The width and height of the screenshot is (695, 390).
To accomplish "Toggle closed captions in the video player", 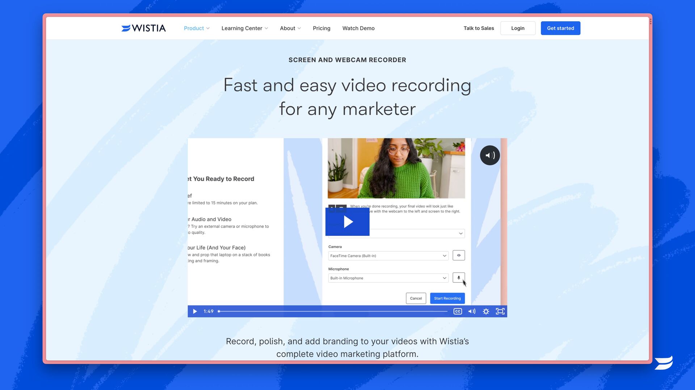I will click(458, 311).
